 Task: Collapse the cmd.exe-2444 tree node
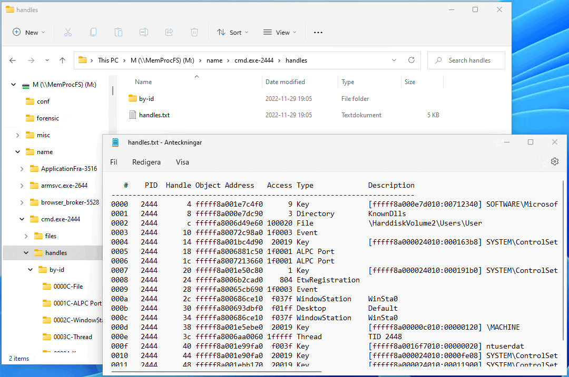pos(22,219)
